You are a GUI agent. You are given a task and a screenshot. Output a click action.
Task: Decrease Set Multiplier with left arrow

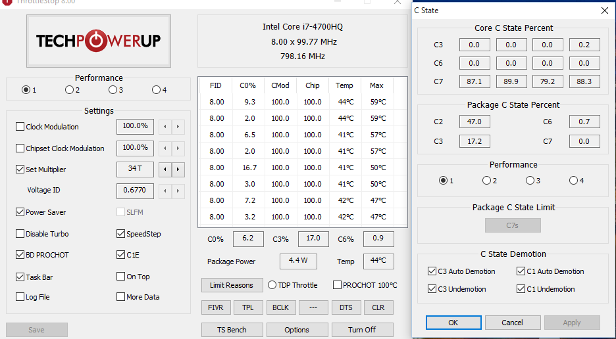point(165,169)
